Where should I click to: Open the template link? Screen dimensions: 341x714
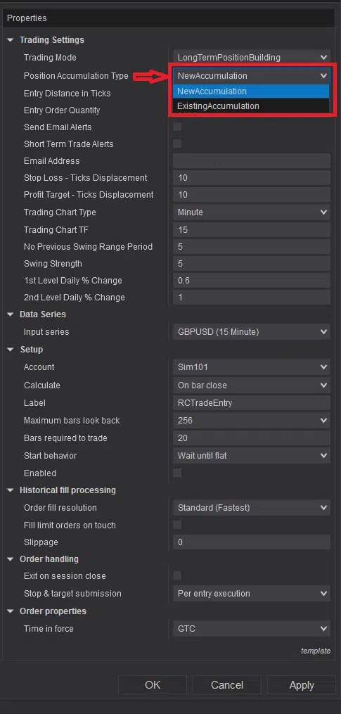(316, 651)
